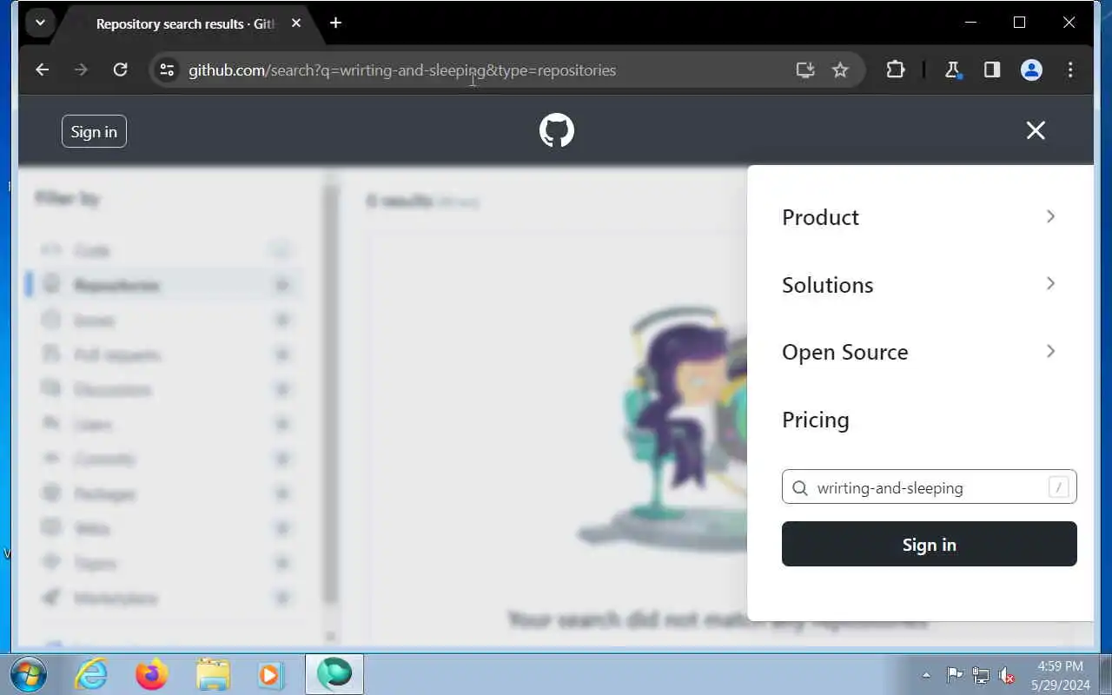This screenshot has height=695, width=1112.
Task: Open the Pricing link
Action: (816, 420)
